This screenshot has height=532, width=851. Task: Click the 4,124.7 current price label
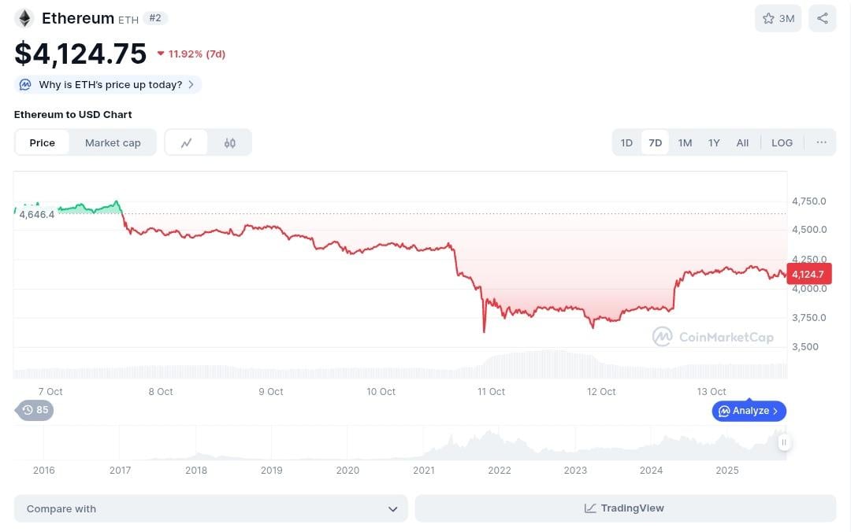808,274
